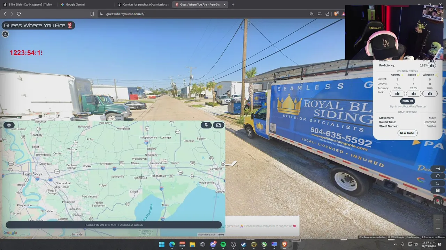Screen dimensions: 446x250
Task: Open Steam from the taskbar
Action: click(244, 244)
